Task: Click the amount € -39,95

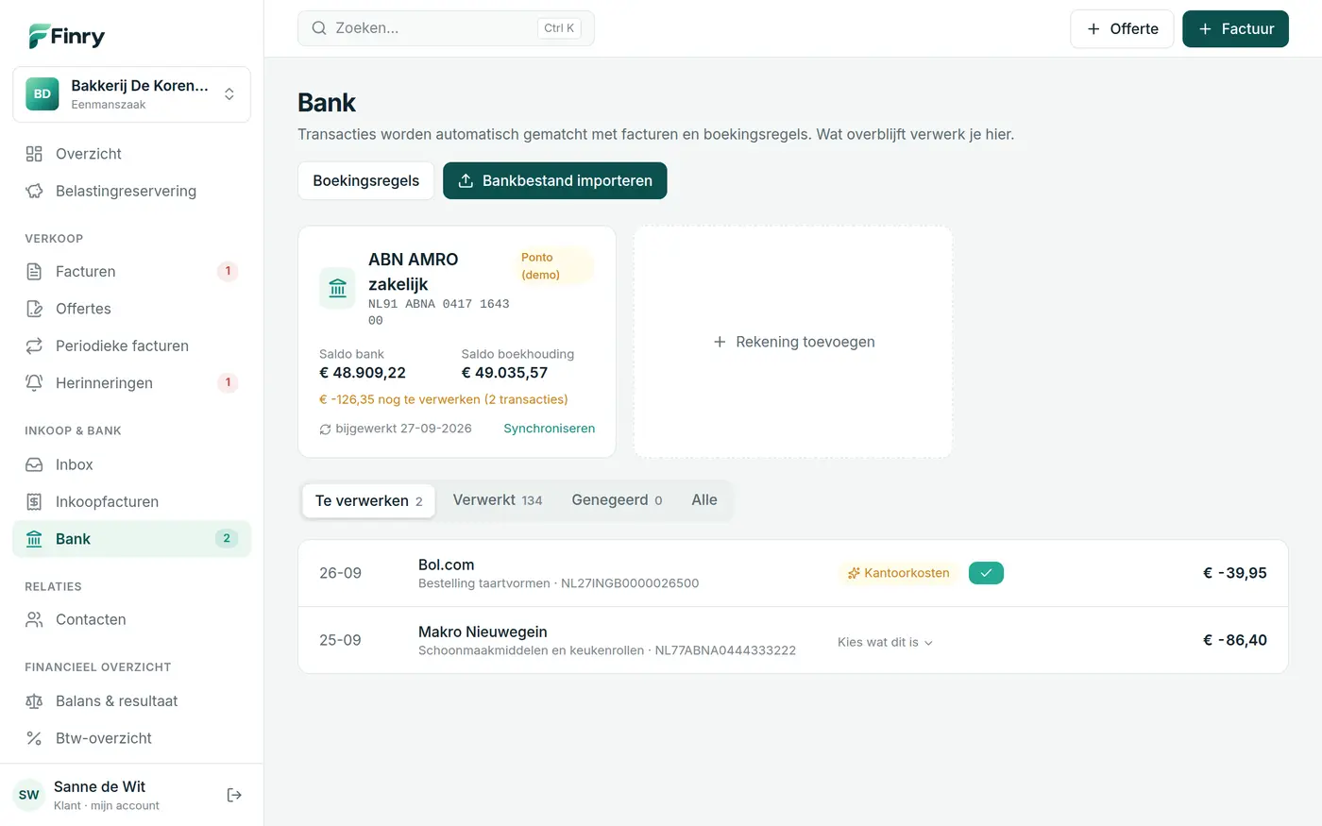Action: [1235, 573]
